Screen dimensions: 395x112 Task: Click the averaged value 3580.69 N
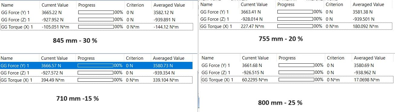364,65
